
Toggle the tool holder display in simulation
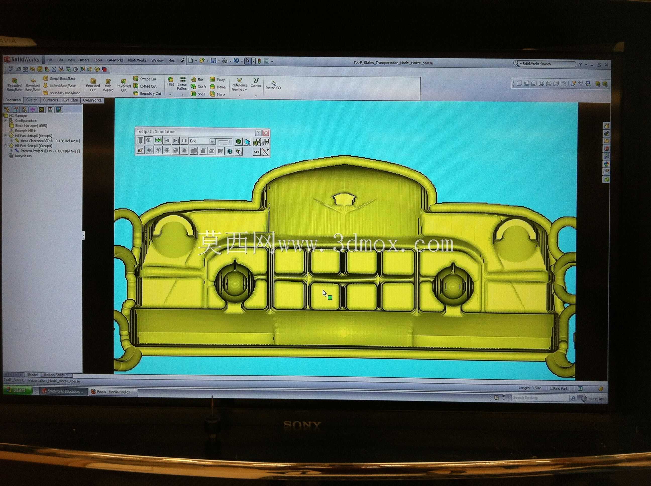[140, 151]
